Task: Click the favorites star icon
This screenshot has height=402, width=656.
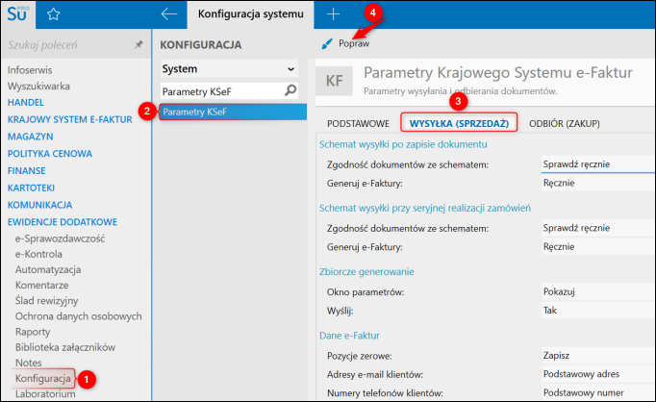Action: (x=54, y=14)
